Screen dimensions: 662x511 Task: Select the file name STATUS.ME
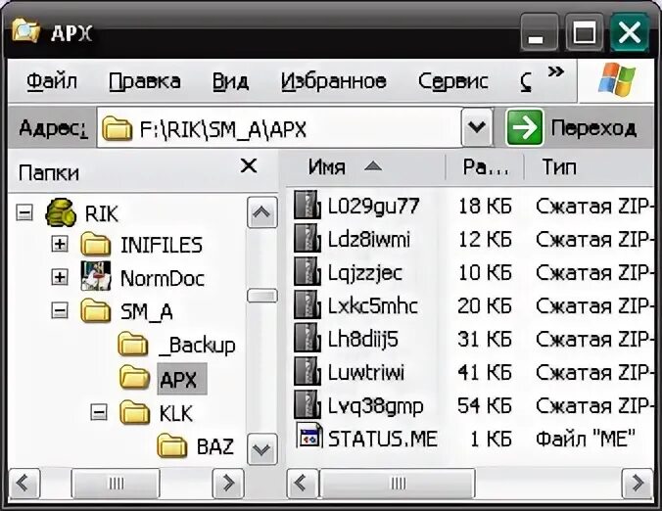click(383, 439)
